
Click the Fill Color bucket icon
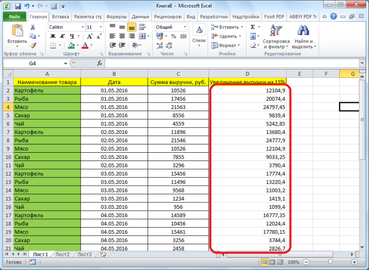pos(71,45)
